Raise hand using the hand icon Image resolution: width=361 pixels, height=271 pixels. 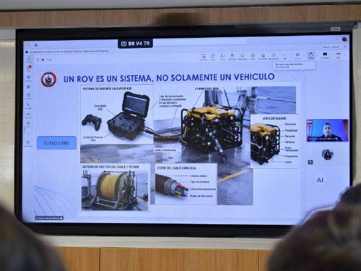tap(232, 56)
